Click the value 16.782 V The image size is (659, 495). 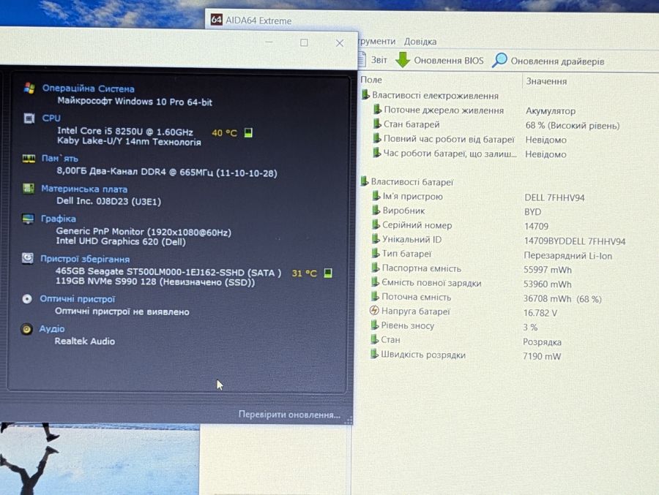[x=540, y=313]
